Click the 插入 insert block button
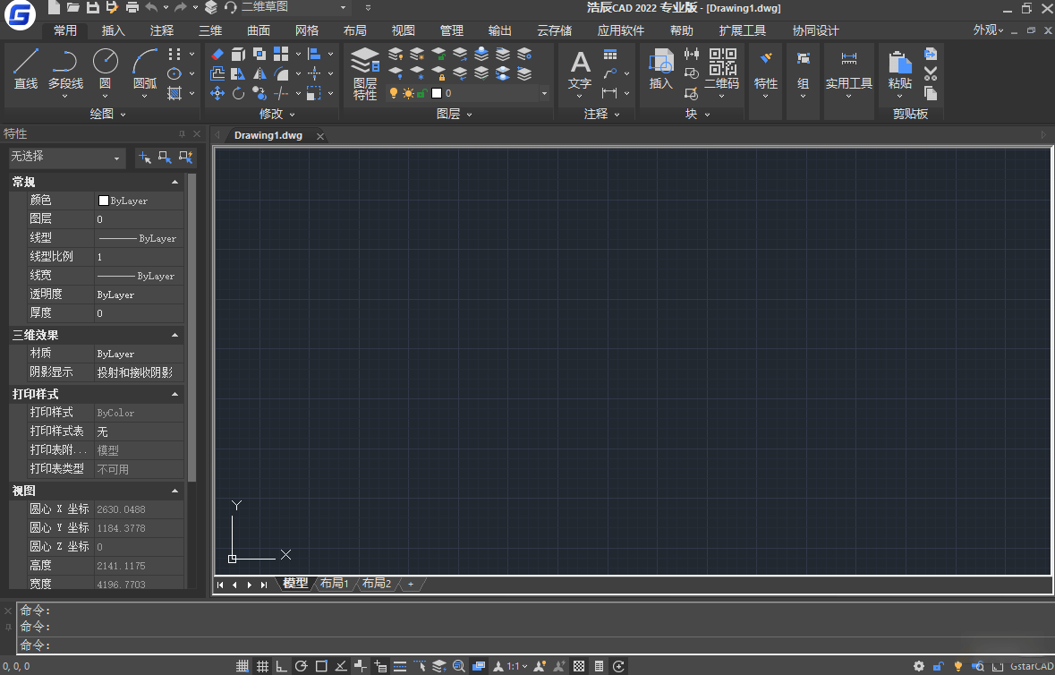 coord(660,69)
